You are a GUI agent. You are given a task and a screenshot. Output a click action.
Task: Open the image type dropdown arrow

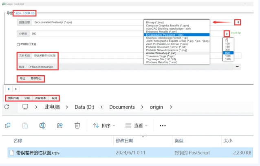tap(238, 22)
